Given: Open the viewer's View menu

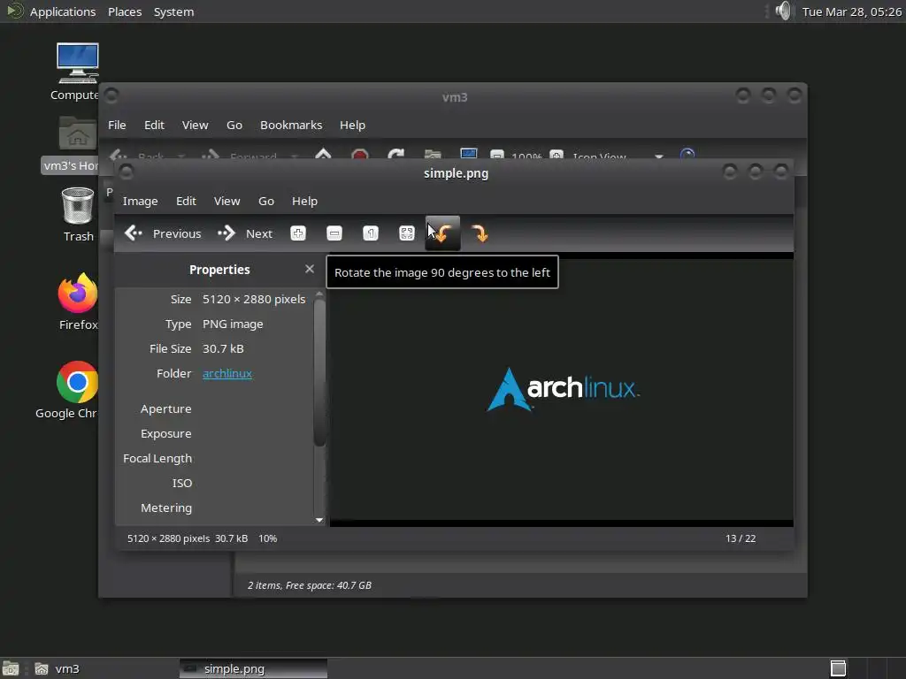Looking at the screenshot, I should point(226,201).
